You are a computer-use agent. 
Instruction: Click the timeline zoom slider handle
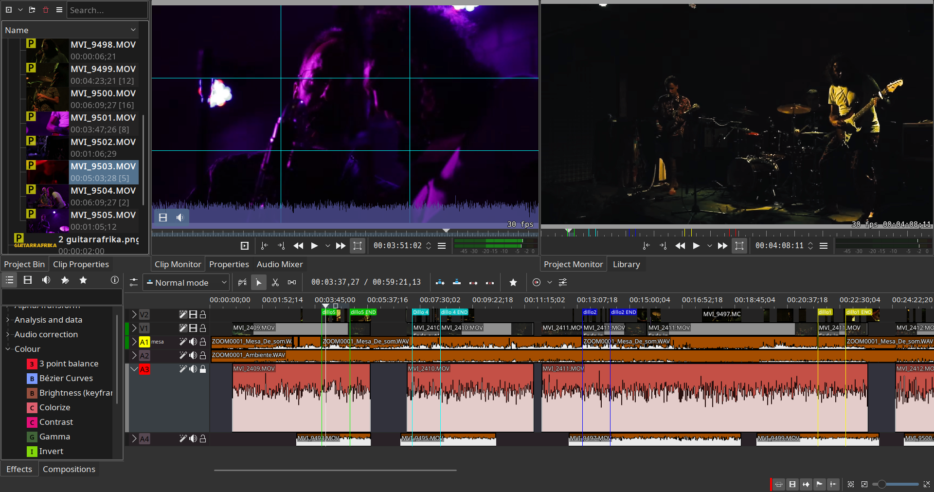pos(881,484)
